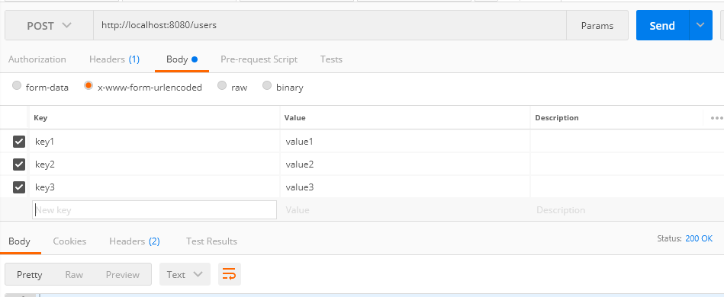Uncheck the key1 row checkbox
Image resolution: width=724 pixels, height=297 pixels.
pos(19,142)
